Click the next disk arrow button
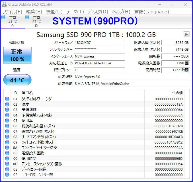 tap(186, 34)
